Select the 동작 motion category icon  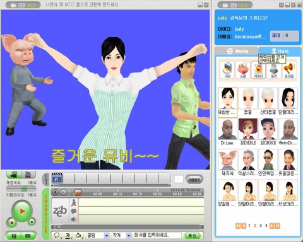[274, 71]
